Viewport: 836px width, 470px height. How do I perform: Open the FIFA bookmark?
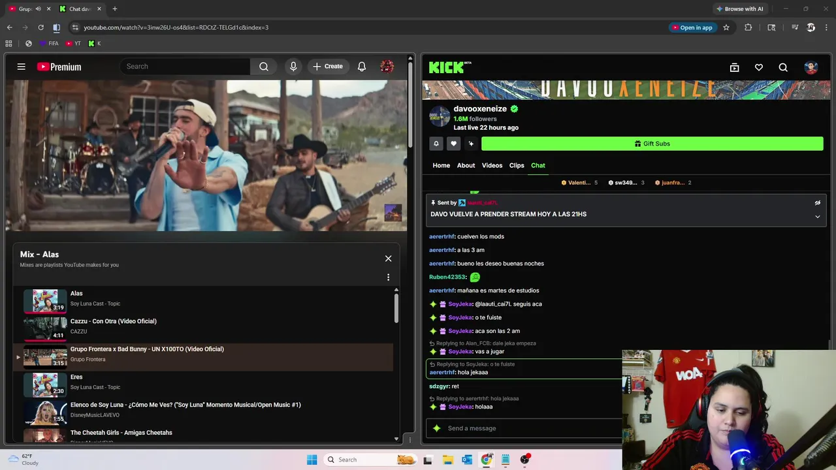pos(49,44)
